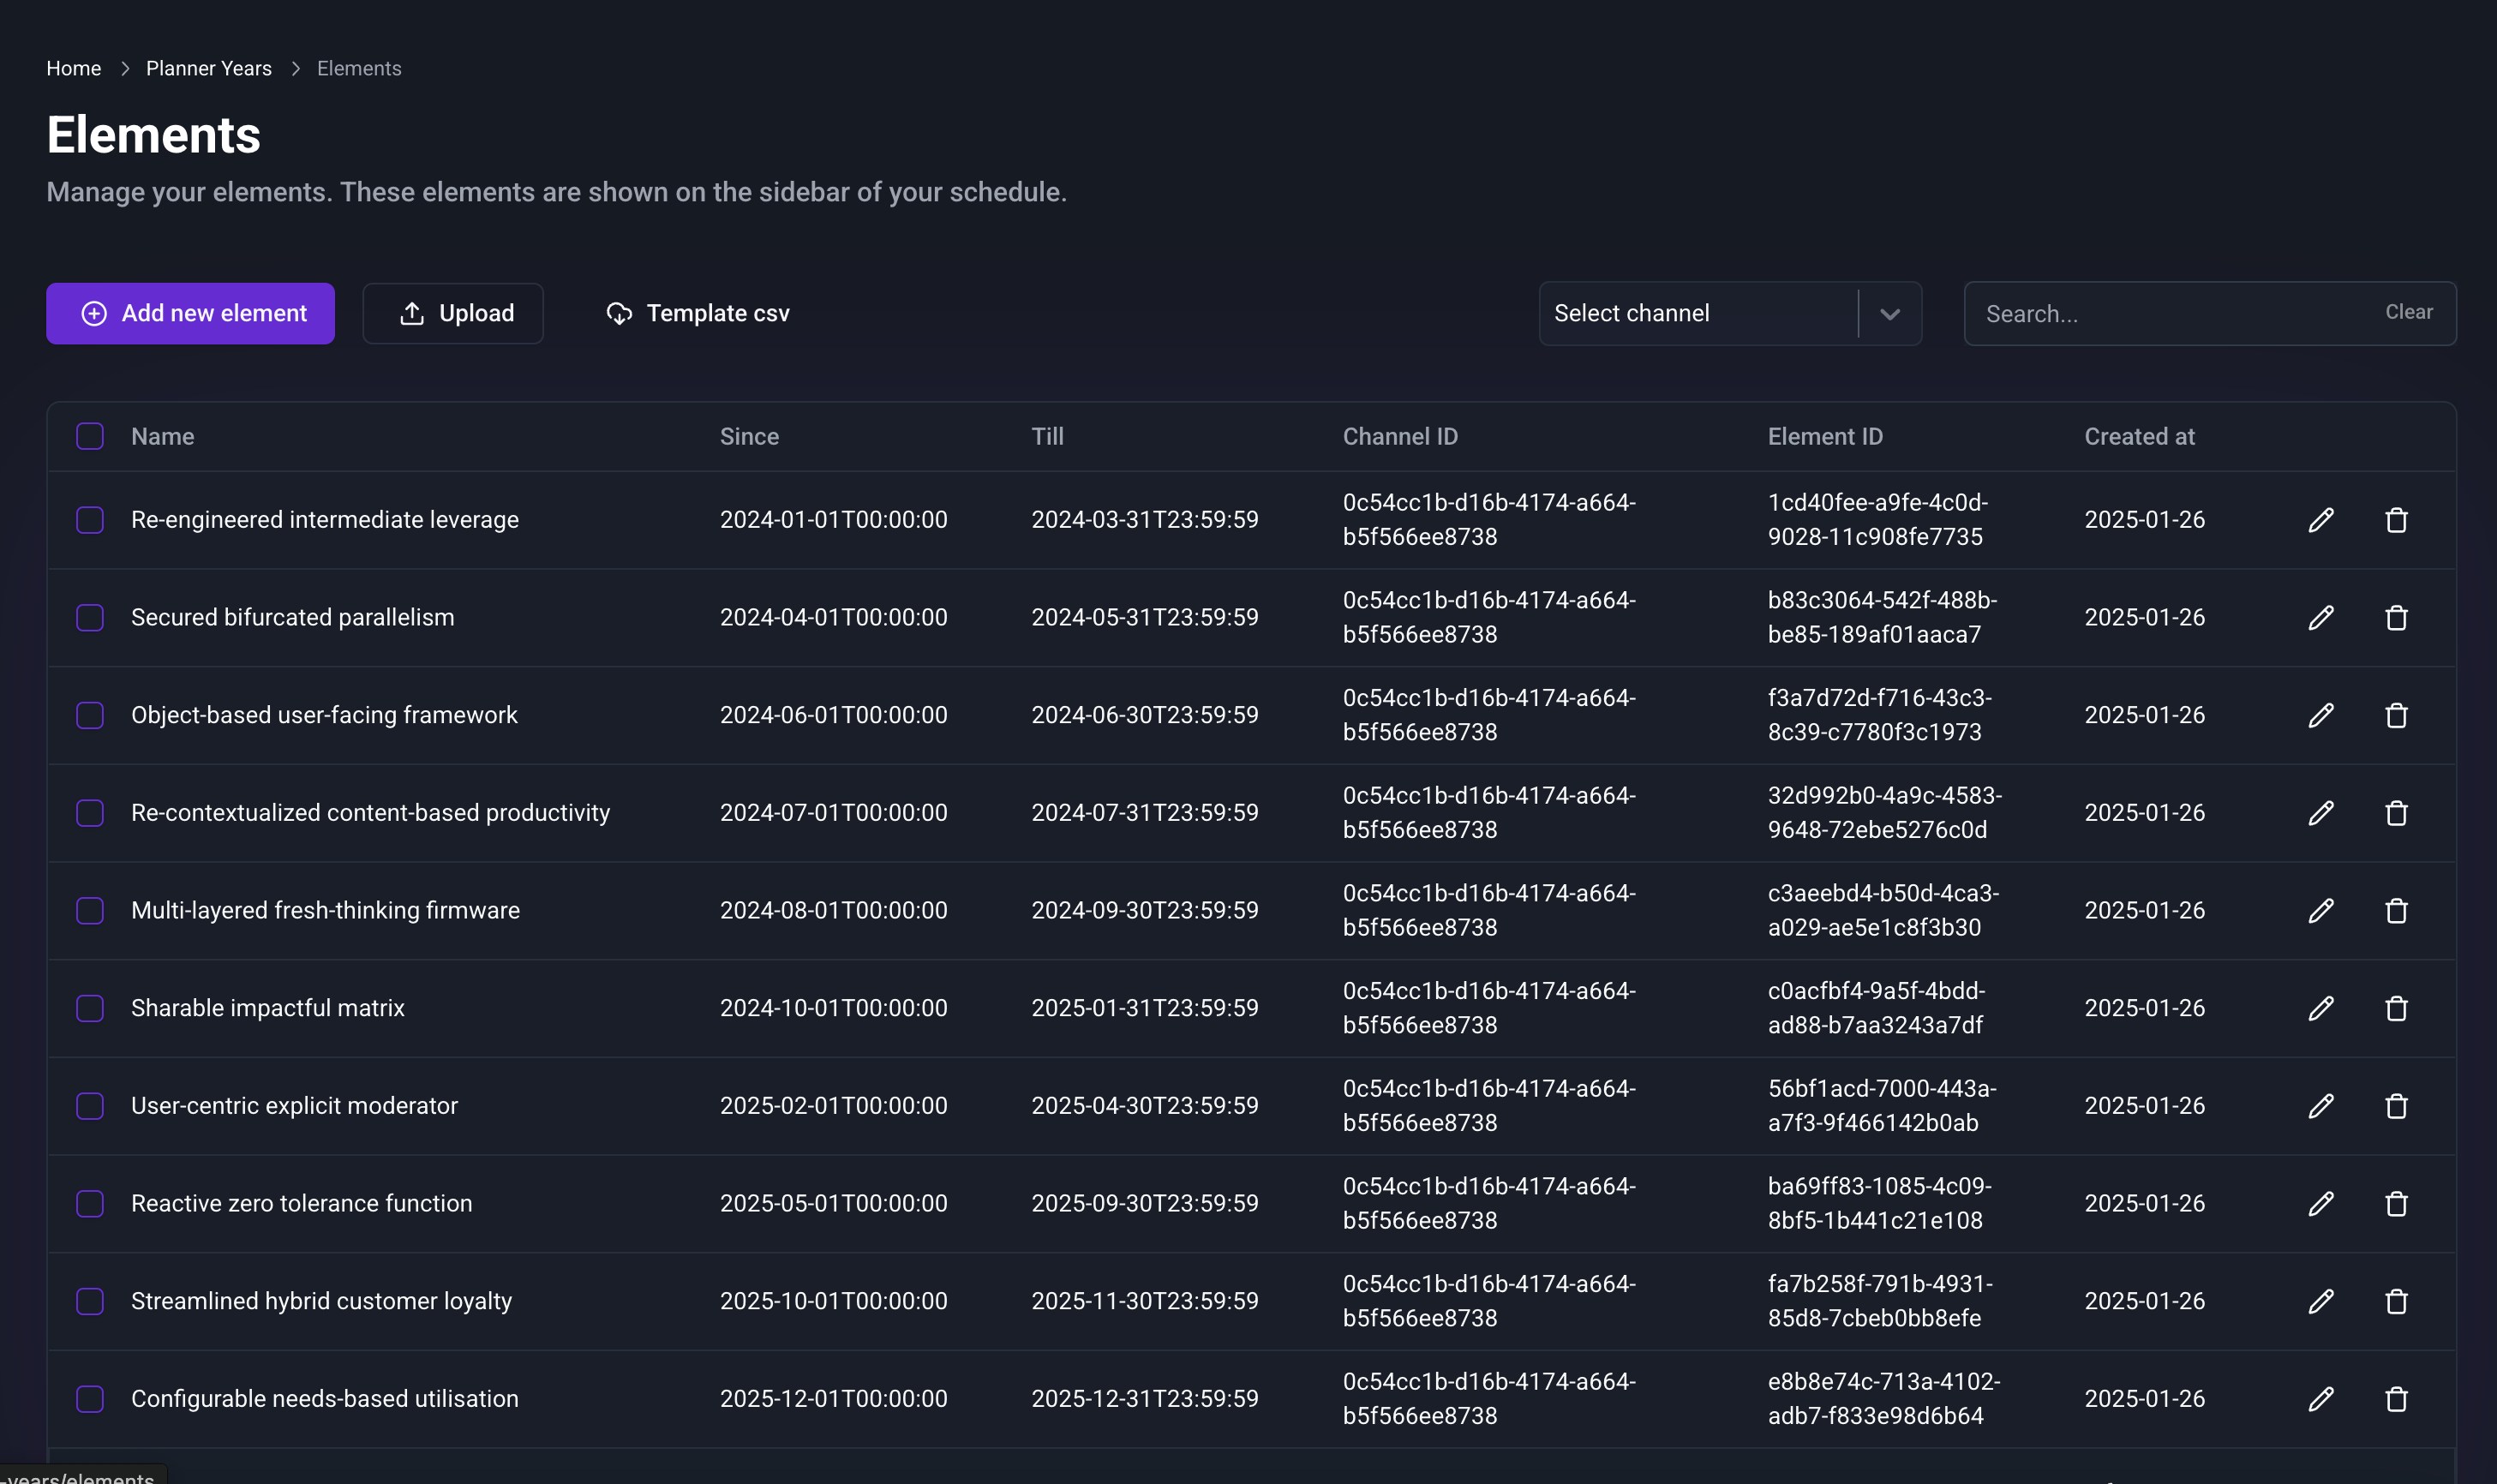This screenshot has width=2497, height=1484.
Task: Edit Re-contextualized content-based productivity via pencil icon
Action: (2320, 813)
